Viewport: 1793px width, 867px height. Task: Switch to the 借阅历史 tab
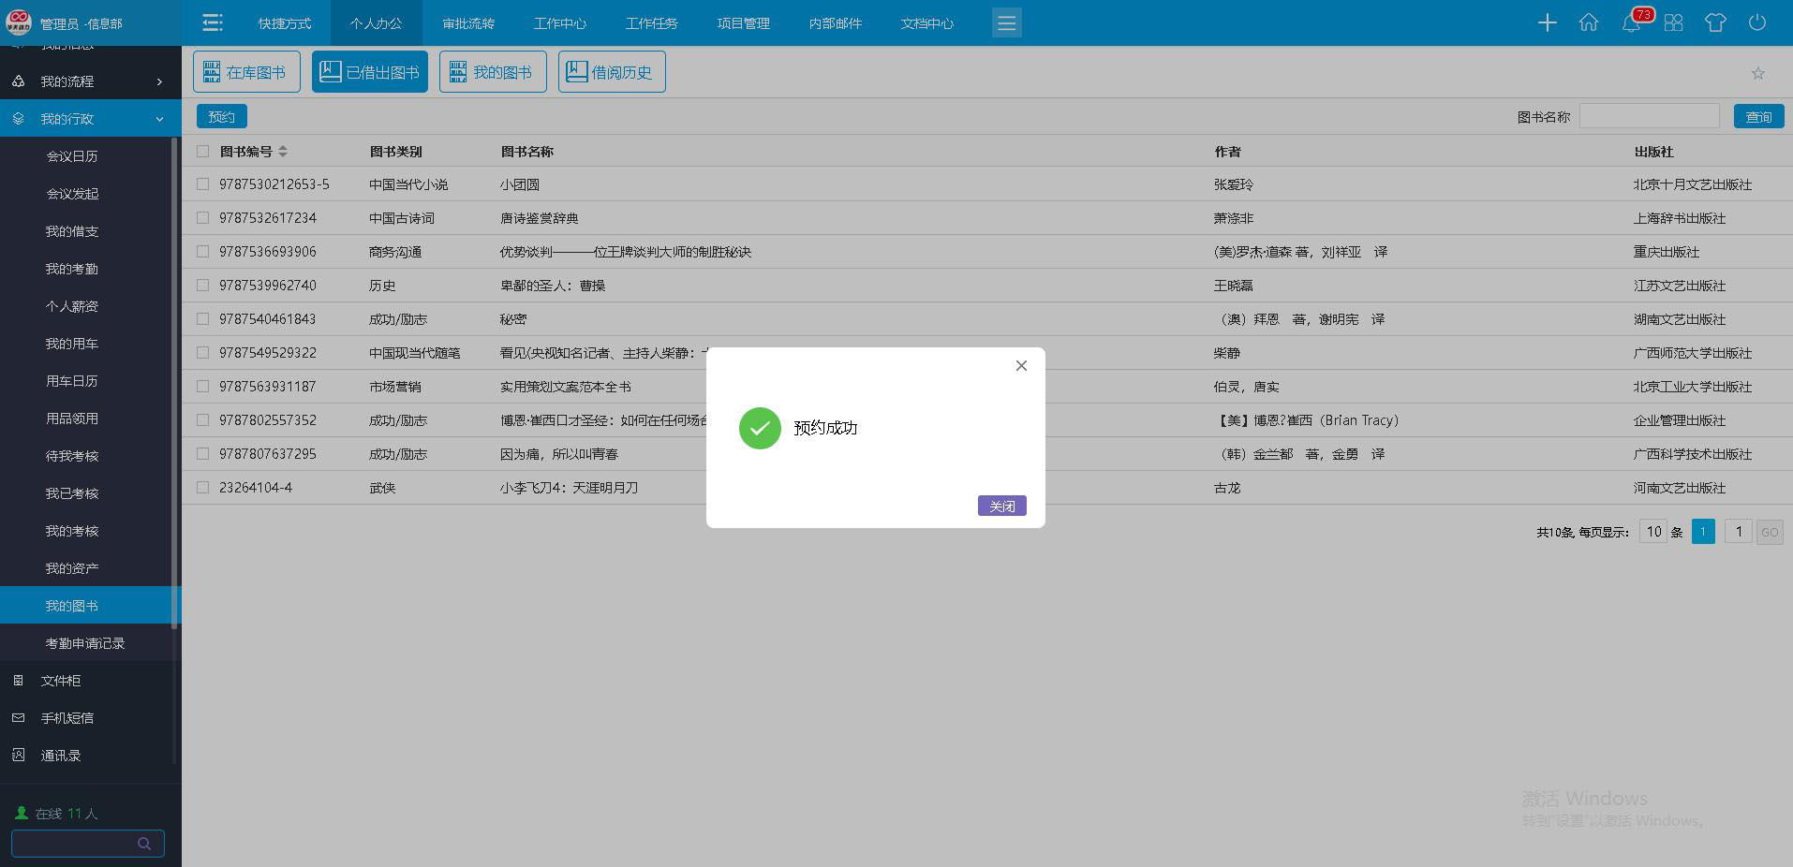[611, 71]
